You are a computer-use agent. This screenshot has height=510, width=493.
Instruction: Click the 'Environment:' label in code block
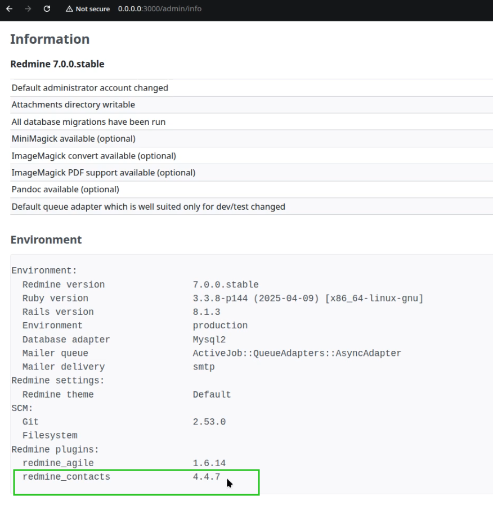[44, 270]
